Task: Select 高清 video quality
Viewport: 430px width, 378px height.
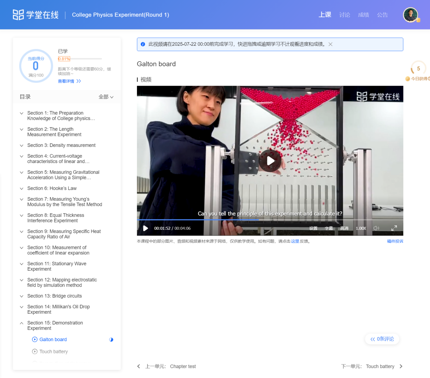Action: (344, 228)
